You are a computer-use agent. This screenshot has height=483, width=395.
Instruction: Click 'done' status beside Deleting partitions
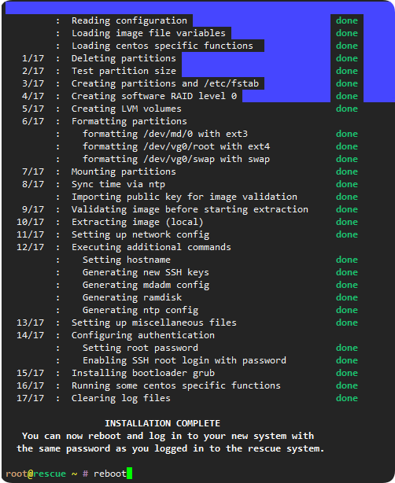pos(347,58)
